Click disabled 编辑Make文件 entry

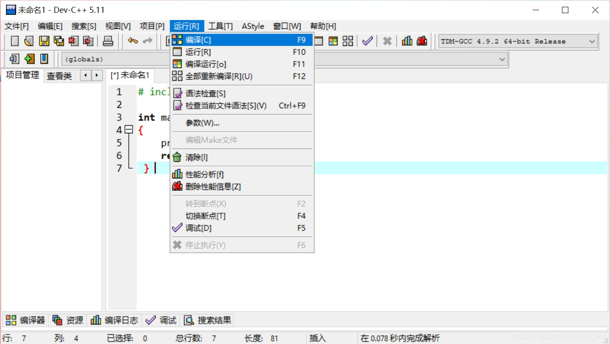(x=242, y=140)
